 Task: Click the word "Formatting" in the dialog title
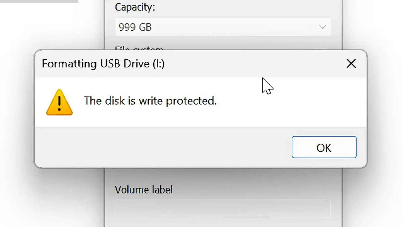point(69,64)
